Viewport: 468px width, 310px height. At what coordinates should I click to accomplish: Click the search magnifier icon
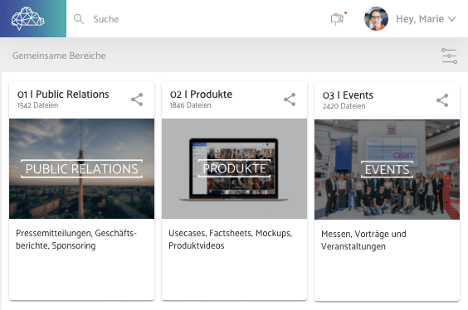tap(79, 19)
